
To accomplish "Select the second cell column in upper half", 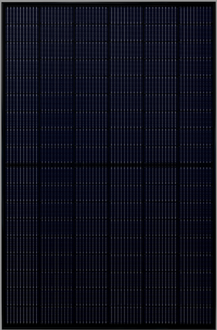I will 57,85.
